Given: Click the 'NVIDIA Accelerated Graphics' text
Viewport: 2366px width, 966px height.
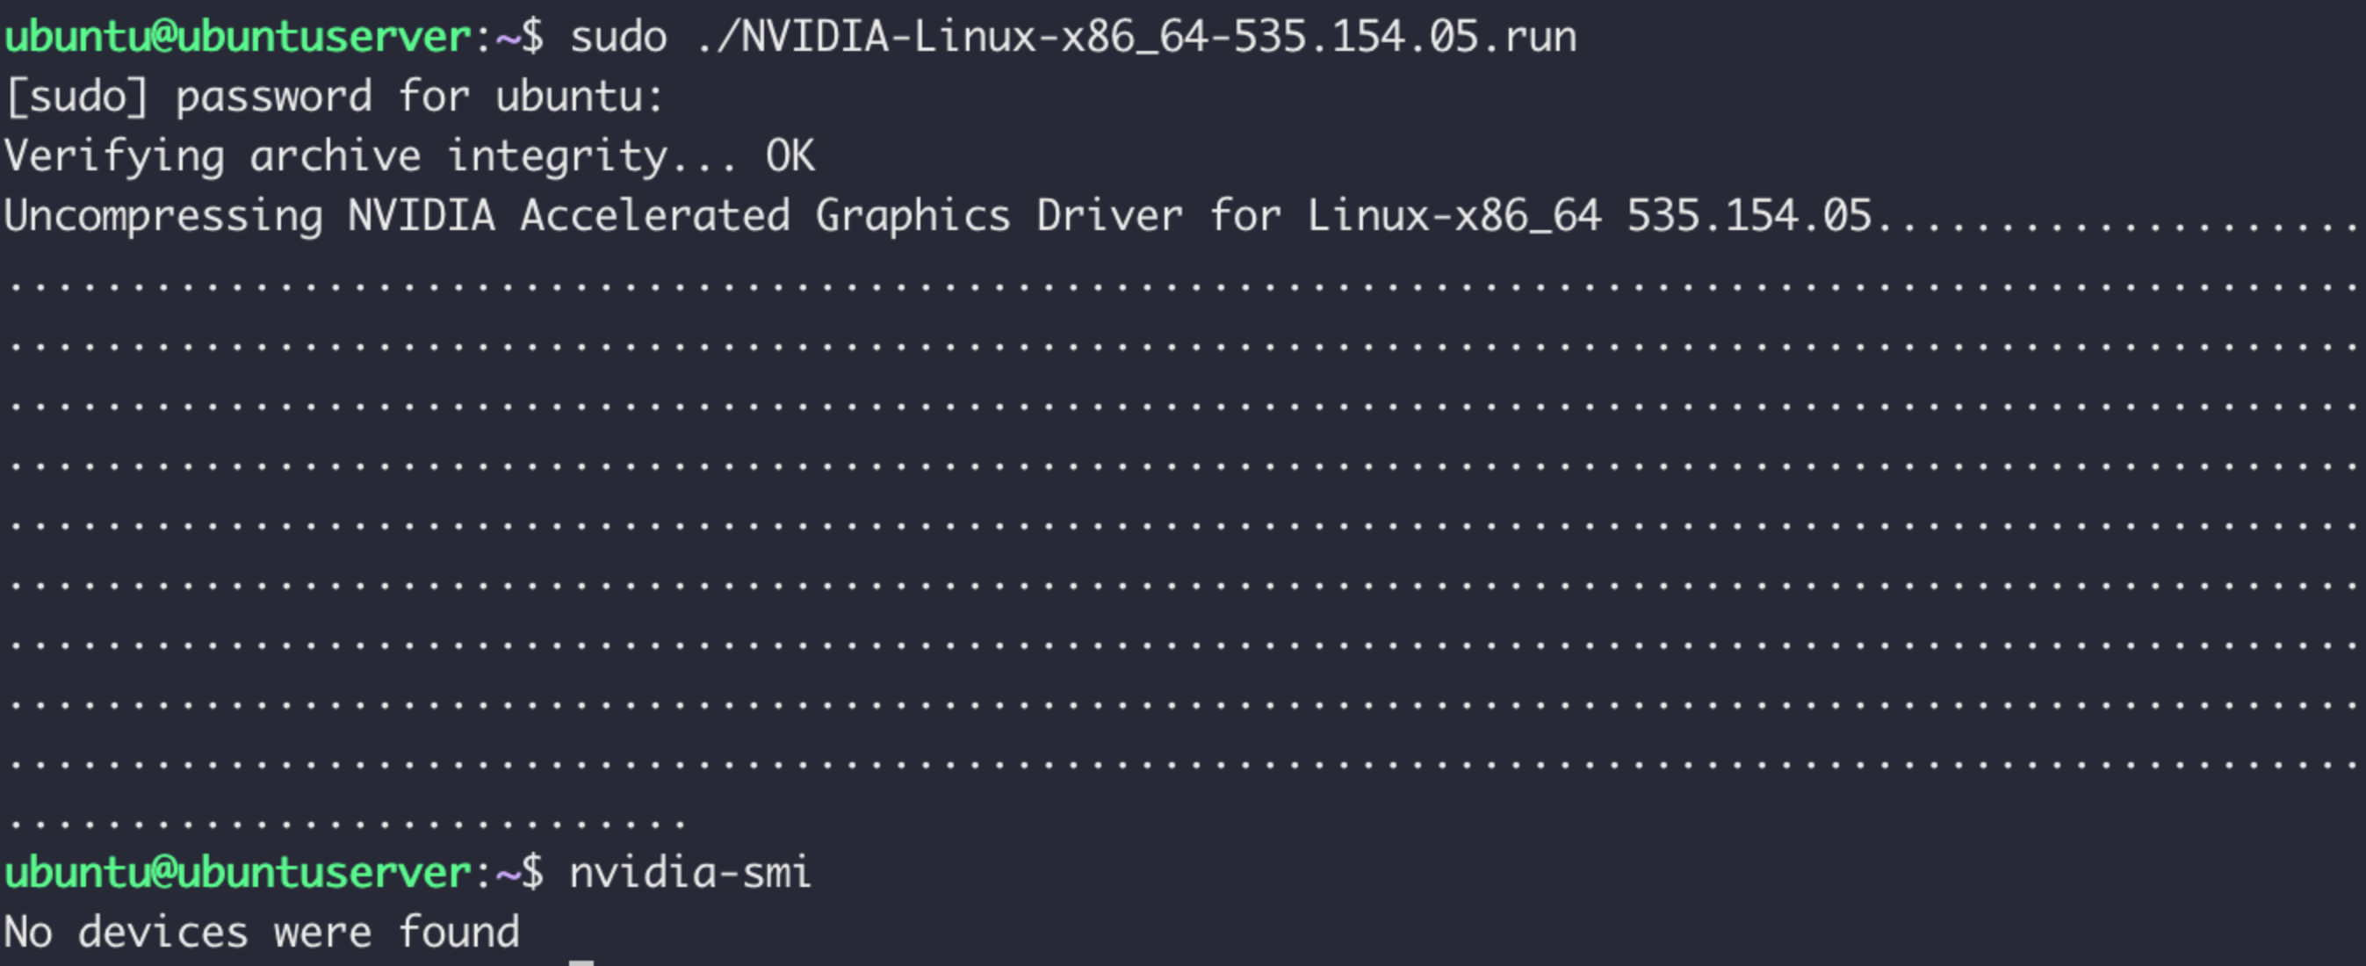Looking at the screenshot, I should [x=679, y=217].
